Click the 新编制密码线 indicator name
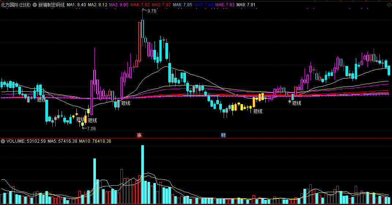The image size is (392, 205). pos(51,5)
